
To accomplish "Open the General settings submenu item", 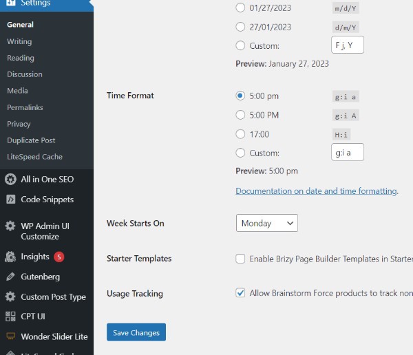I will (x=20, y=25).
